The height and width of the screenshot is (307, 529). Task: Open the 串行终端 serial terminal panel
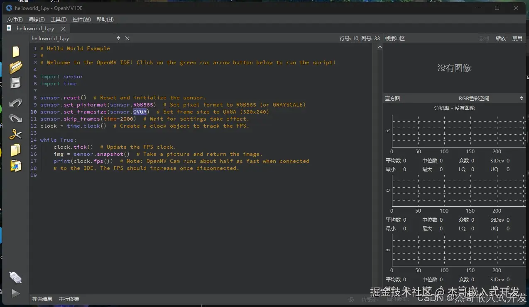tap(69, 299)
